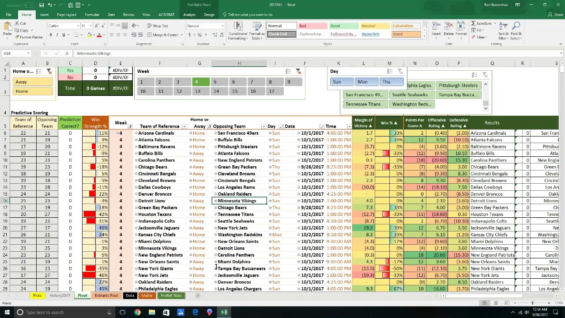
Task: Toggle Italic formatting
Action: coord(57,35)
